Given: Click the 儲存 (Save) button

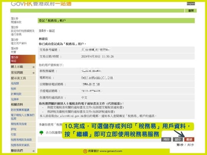Looking at the screenshot, I should tap(178, 139).
